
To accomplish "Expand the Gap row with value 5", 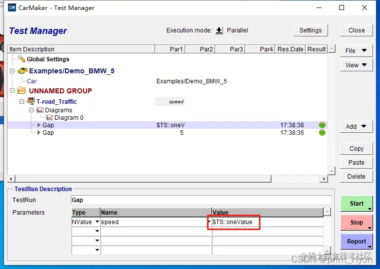I will tap(38, 133).
